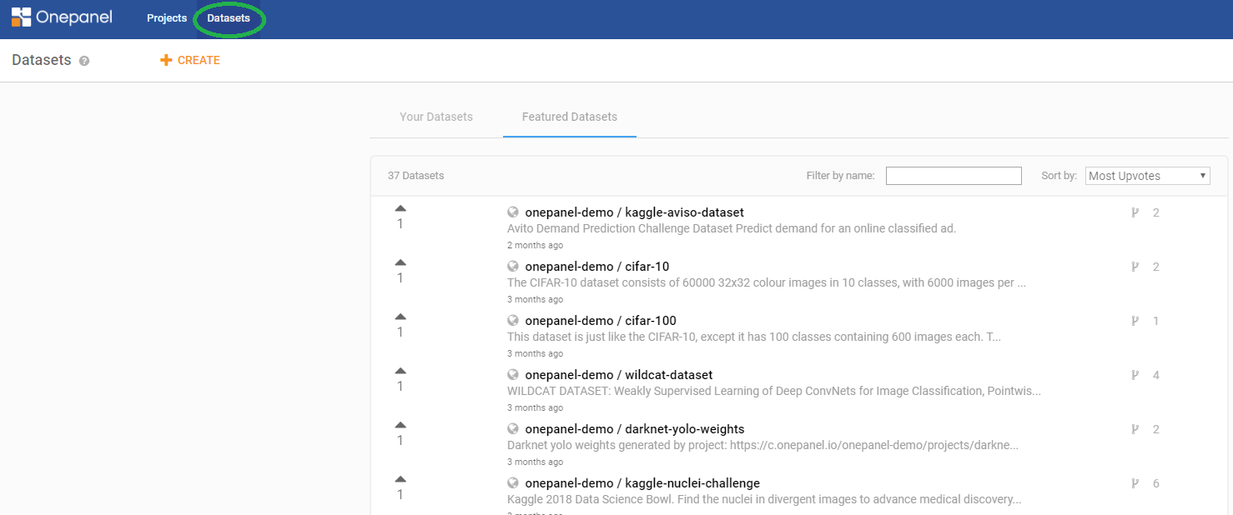This screenshot has width=1233, height=515.
Task: Select the Featured Datasets tab
Action: click(570, 117)
